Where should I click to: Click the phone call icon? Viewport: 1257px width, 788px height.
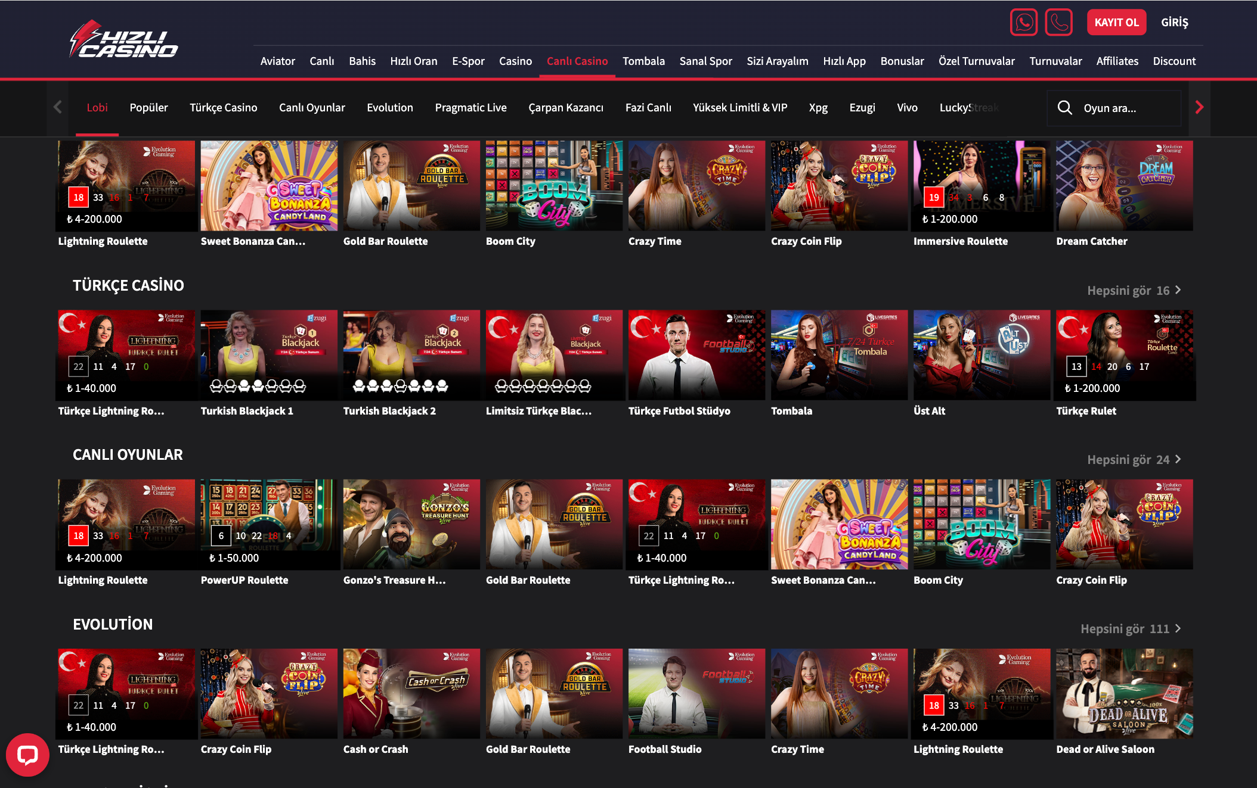(1058, 23)
